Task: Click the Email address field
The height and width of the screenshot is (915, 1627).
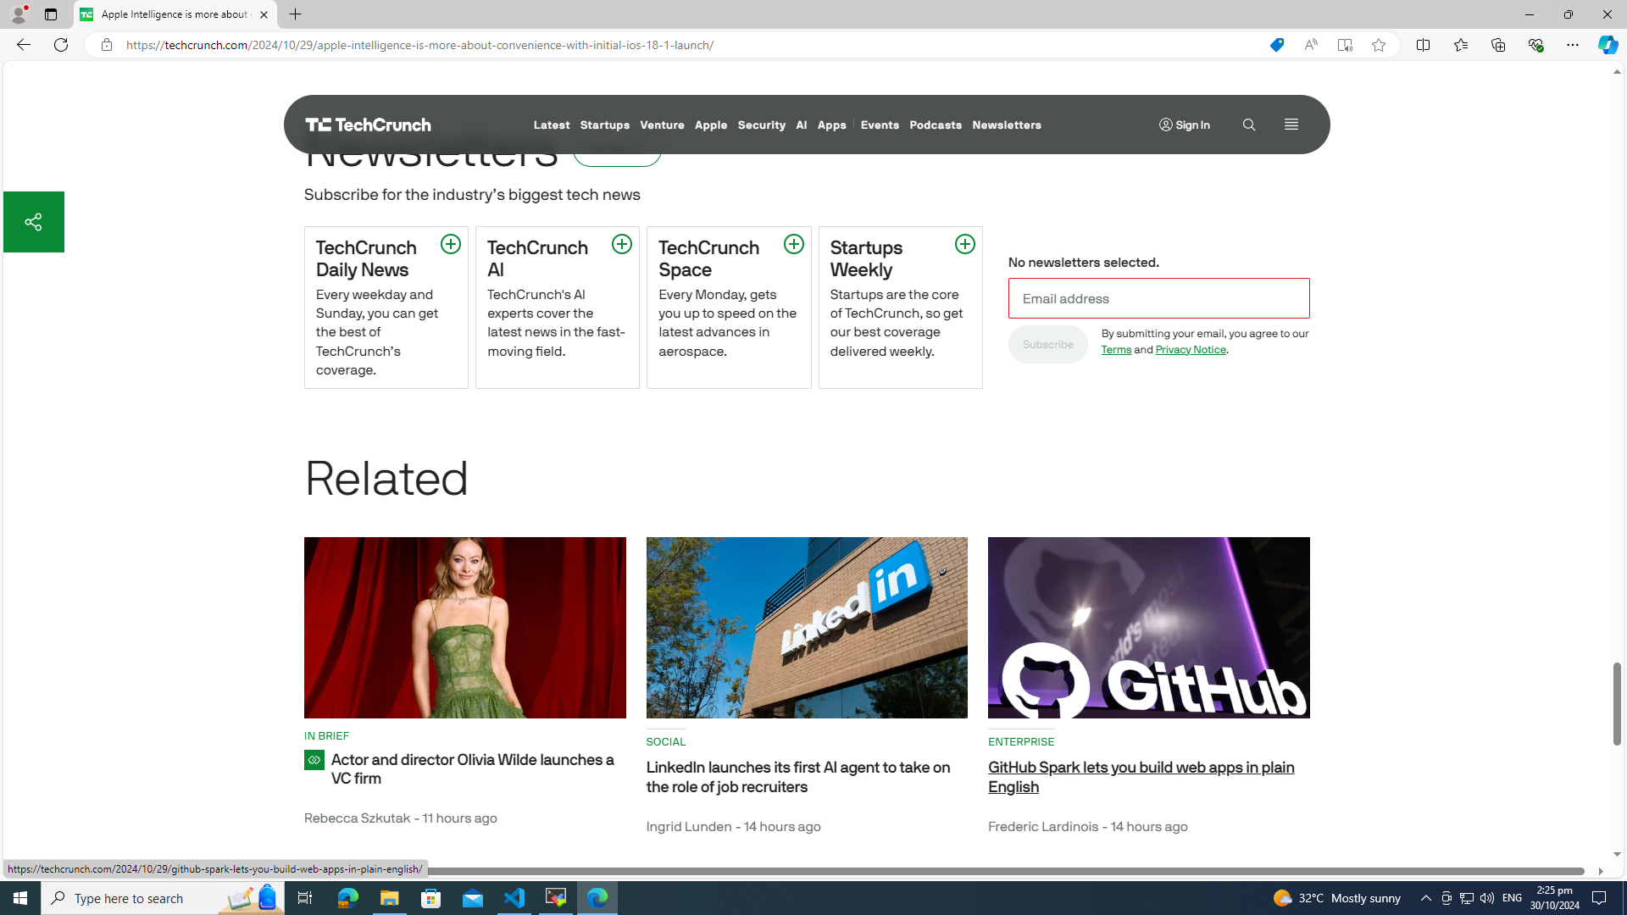Action: (1158, 298)
